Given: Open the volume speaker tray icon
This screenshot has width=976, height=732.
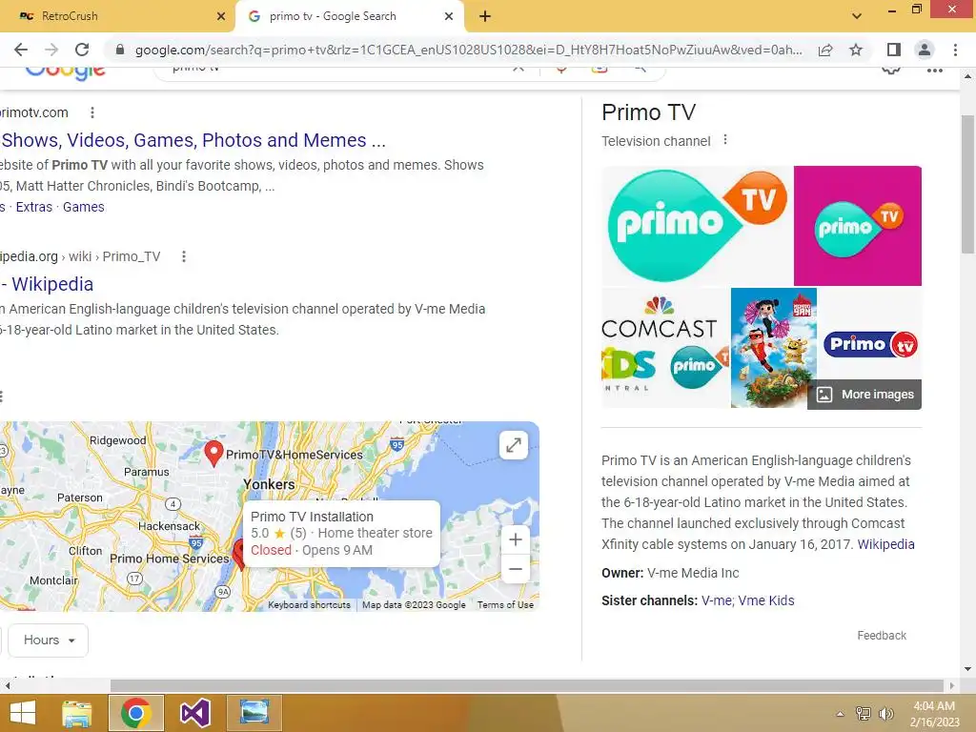Looking at the screenshot, I should click(x=885, y=714).
